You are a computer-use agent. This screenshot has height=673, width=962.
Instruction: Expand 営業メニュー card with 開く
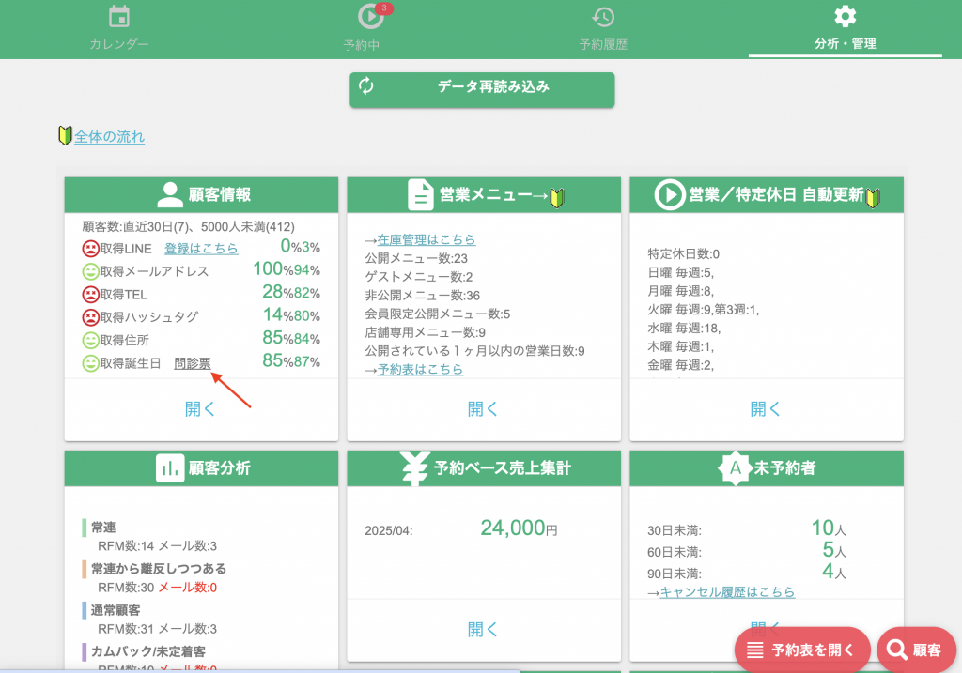coord(483,409)
